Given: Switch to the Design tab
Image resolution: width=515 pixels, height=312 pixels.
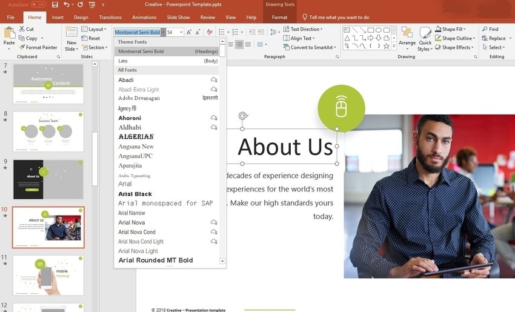Looking at the screenshot, I should (x=81, y=18).
